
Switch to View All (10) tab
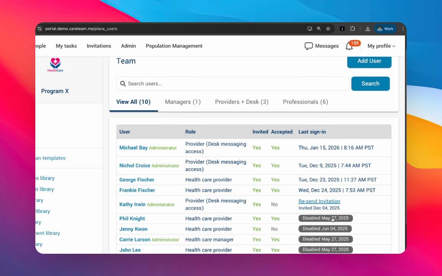click(x=134, y=102)
